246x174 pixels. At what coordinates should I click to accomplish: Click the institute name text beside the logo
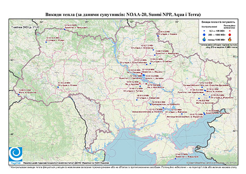[66, 163]
